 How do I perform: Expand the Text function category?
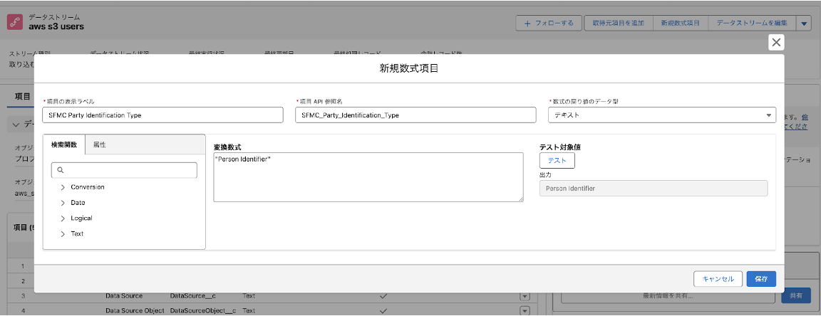point(63,234)
